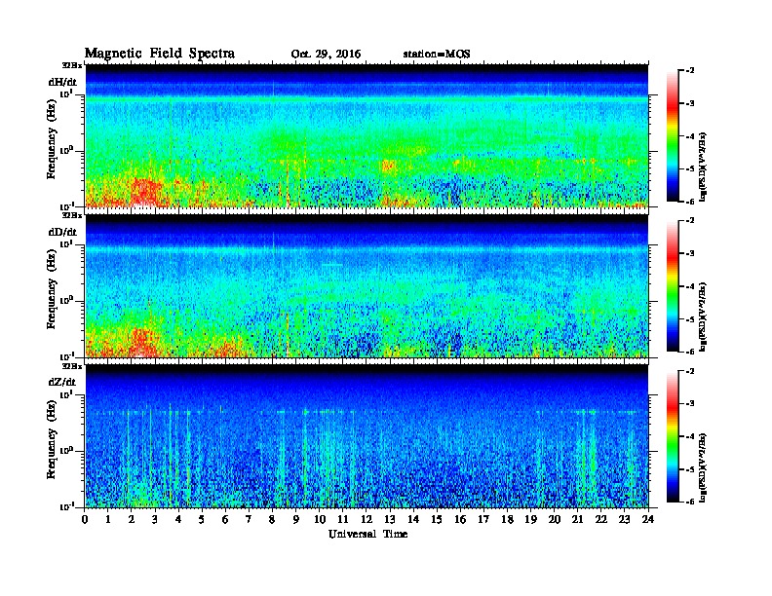Click hour 0 on the Universal Time axis
The image size is (772, 596).
[85, 520]
